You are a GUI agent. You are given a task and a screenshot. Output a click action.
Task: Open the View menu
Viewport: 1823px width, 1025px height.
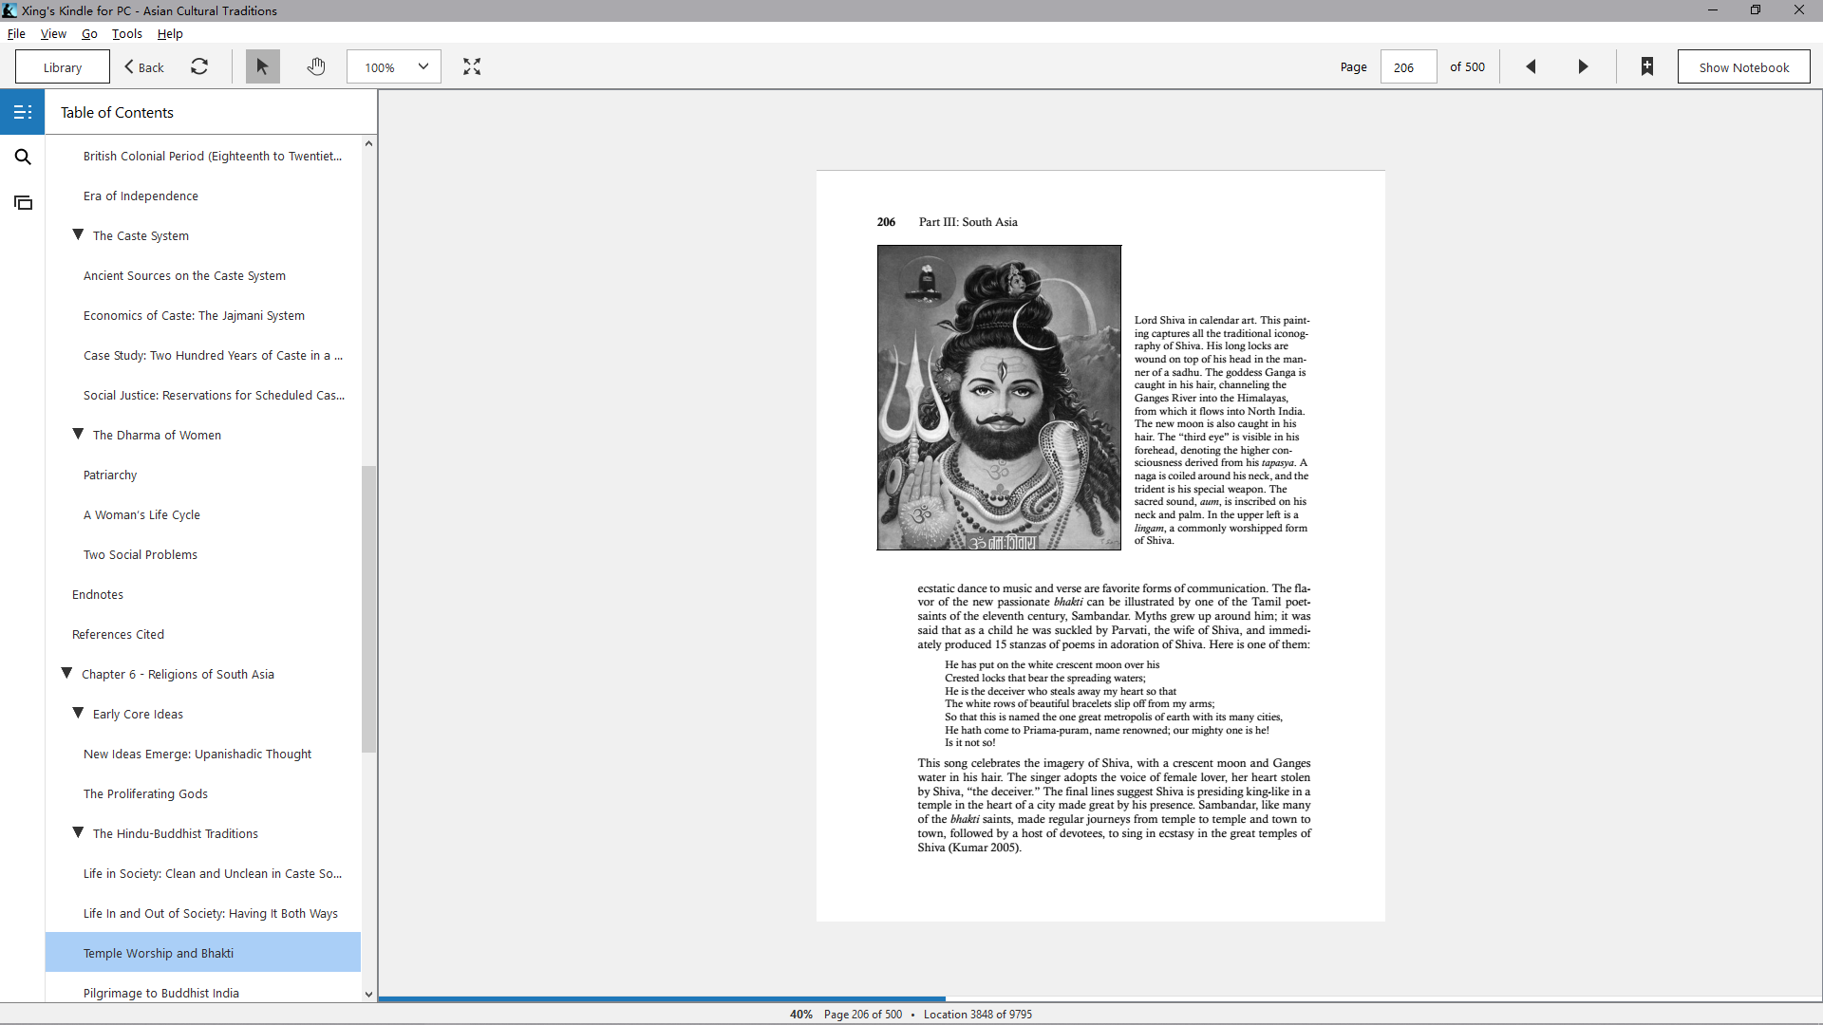(x=53, y=33)
